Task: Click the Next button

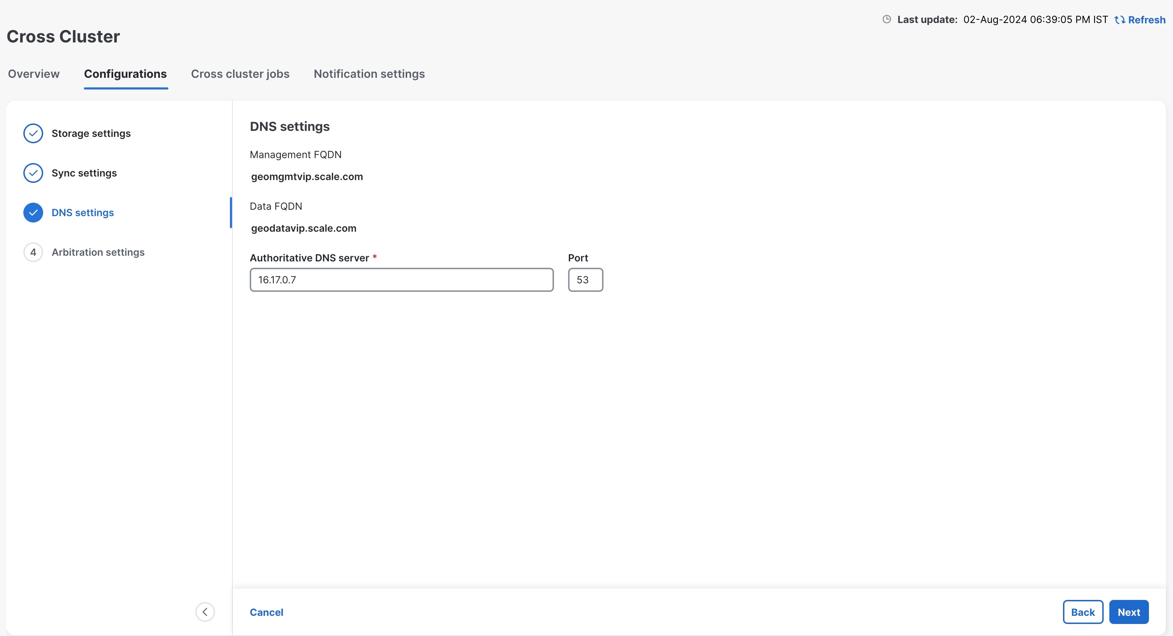Action: (x=1129, y=612)
